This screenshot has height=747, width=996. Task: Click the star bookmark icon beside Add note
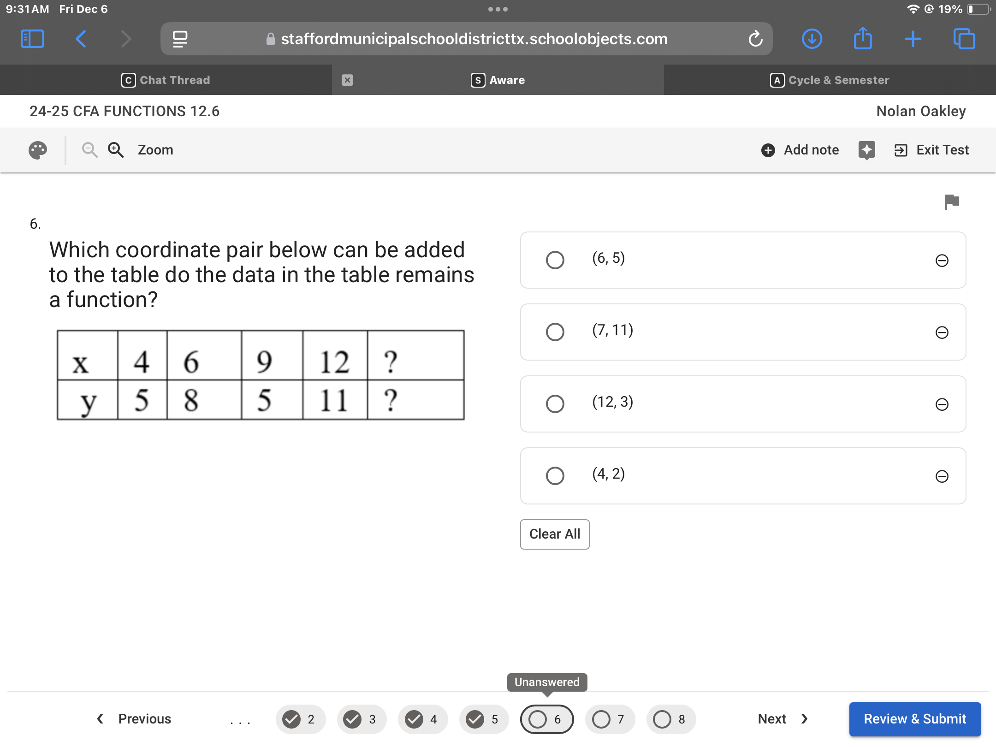click(x=866, y=150)
